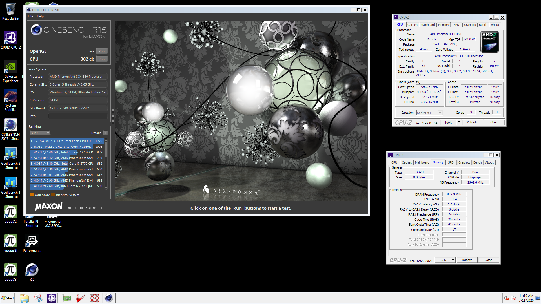
Task: Click the Show Desktop tray icon
Action: click(538, 298)
